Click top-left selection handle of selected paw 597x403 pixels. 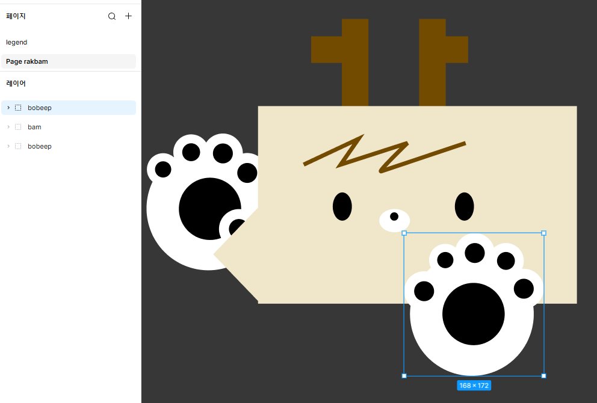(x=404, y=233)
